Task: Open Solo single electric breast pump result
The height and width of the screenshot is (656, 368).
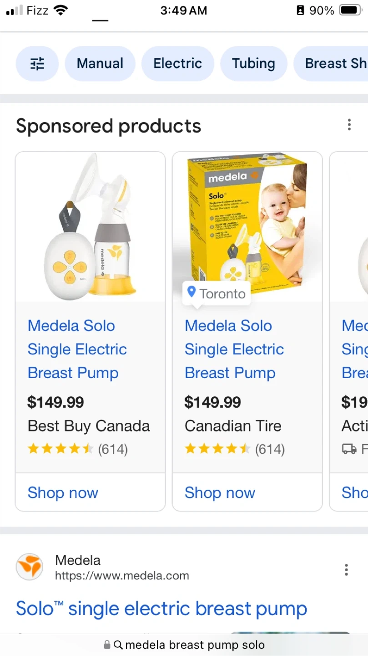Action: tap(161, 609)
